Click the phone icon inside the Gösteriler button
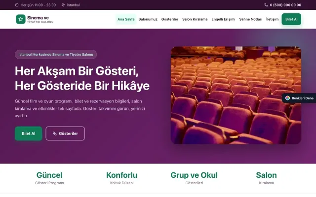 click(55, 133)
